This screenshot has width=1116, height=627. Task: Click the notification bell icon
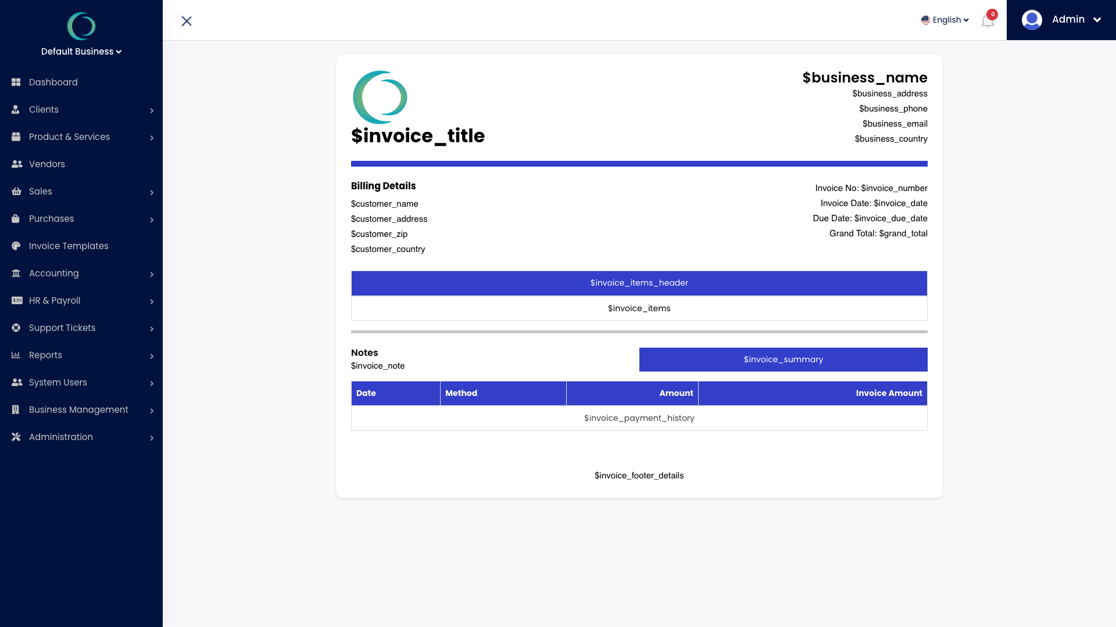tap(988, 19)
